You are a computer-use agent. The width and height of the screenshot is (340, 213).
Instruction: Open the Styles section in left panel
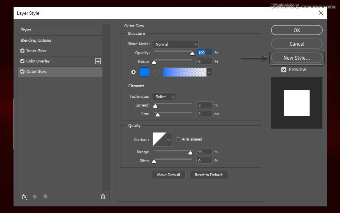click(26, 30)
